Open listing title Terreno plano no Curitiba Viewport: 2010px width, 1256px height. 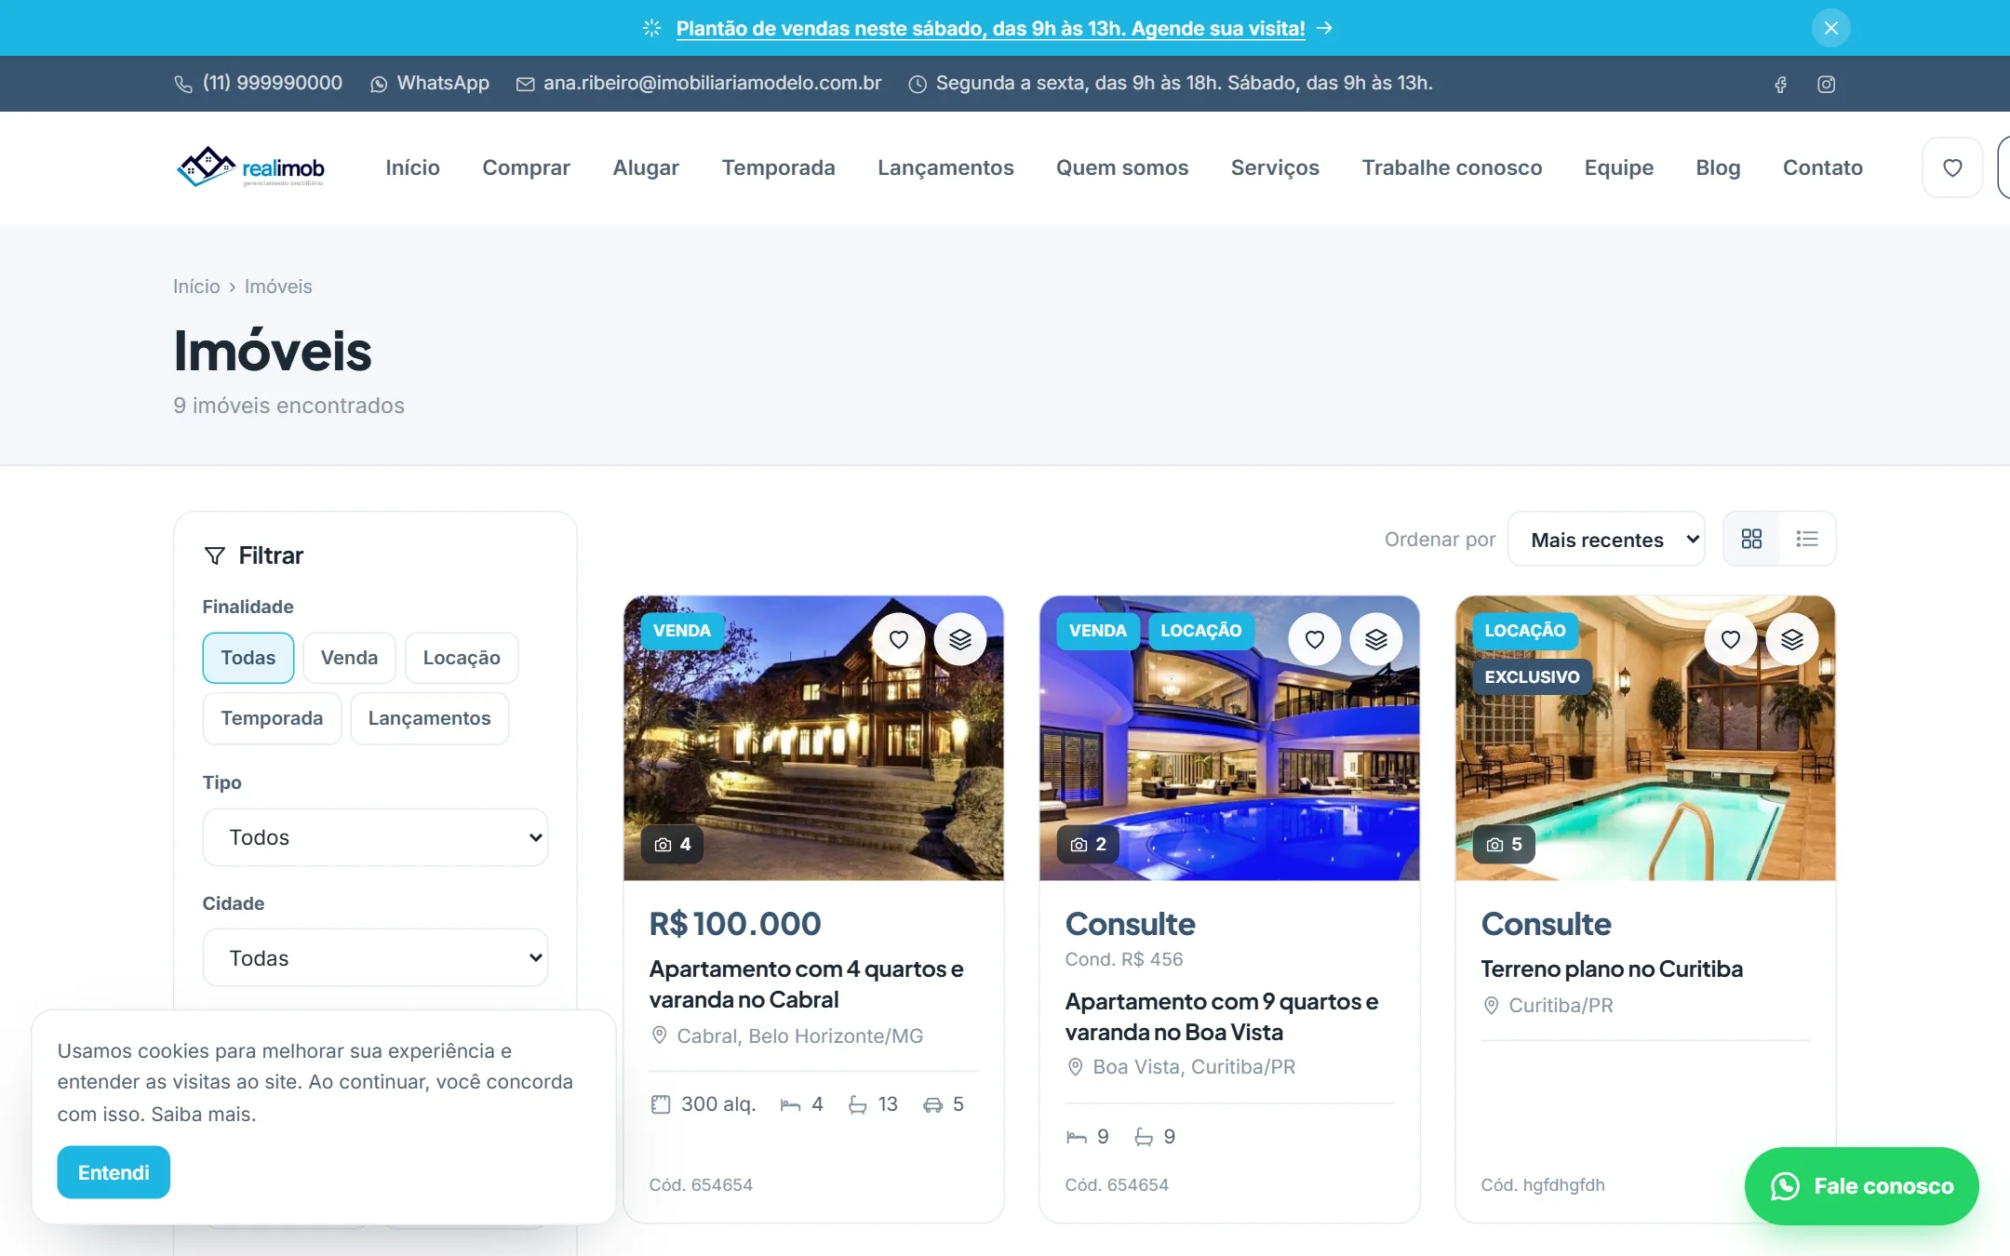coord(1612,969)
